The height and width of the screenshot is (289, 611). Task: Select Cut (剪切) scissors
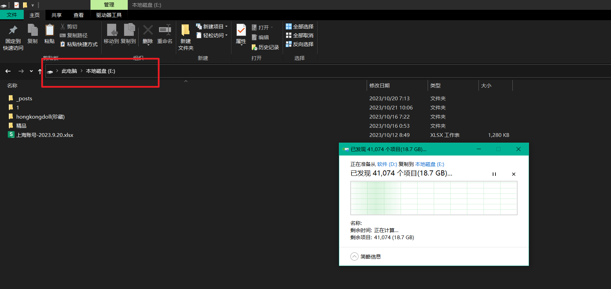tap(69, 26)
